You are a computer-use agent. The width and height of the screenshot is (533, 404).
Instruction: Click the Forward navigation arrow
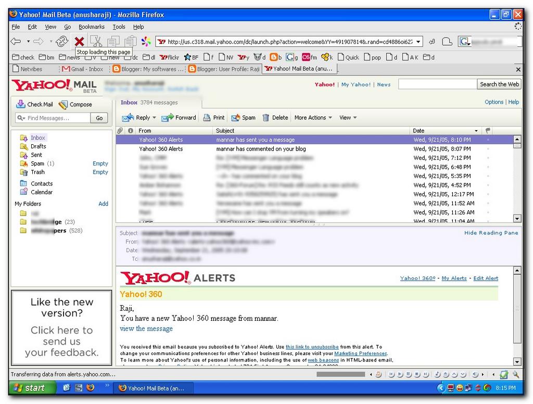pyautogui.click(x=38, y=42)
